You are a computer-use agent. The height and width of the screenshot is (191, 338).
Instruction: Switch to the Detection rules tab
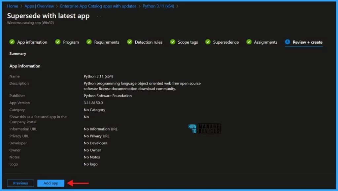coord(149,42)
